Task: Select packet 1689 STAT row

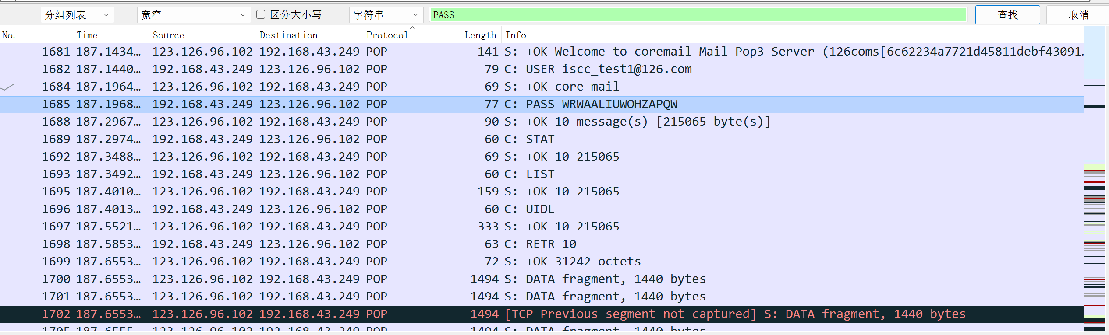Action: (542, 139)
